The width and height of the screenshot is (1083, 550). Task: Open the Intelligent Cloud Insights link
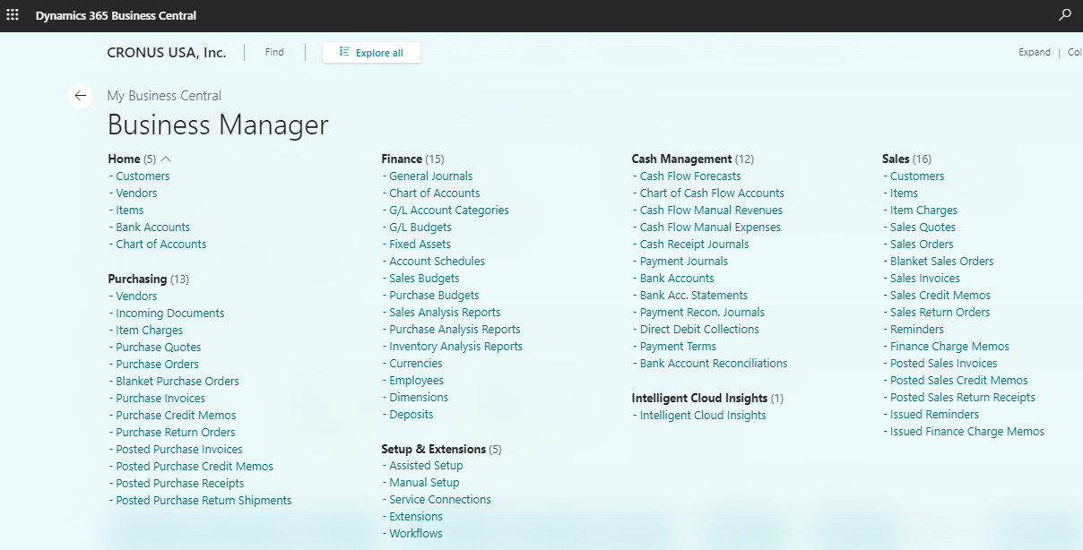point(703,416)
